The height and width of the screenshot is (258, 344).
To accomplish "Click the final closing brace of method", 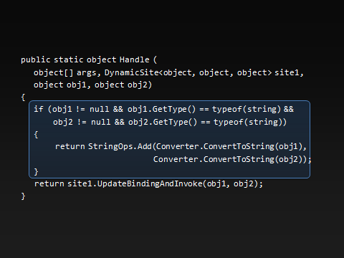I will point(23,196).
